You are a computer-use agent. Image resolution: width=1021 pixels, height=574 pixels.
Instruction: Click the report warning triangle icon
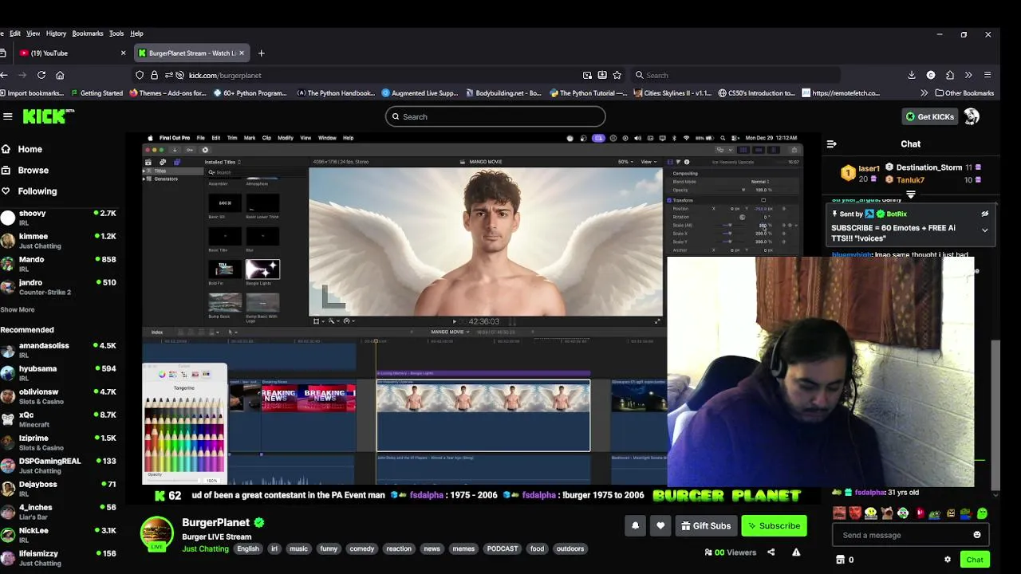(x=795, y=552)
